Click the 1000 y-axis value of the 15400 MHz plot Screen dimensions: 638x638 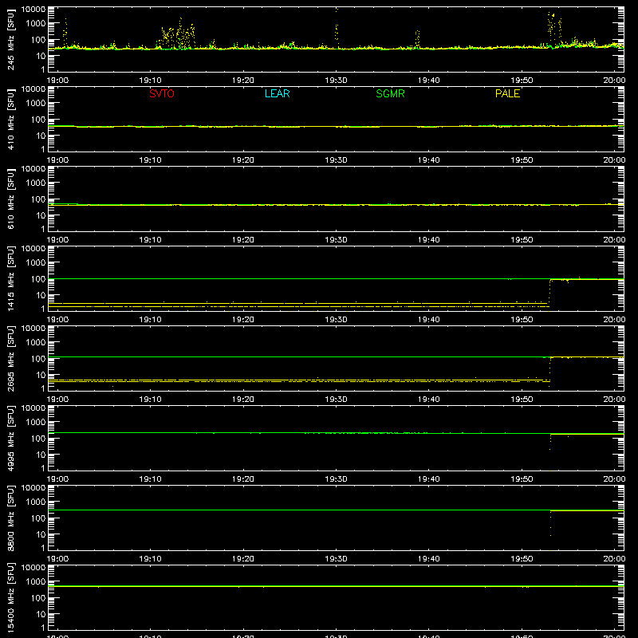36,581
